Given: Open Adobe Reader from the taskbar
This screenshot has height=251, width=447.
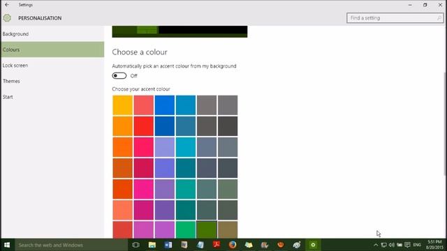Looking at the screenshot, I should pyautogui.click(x=217, y=245).
